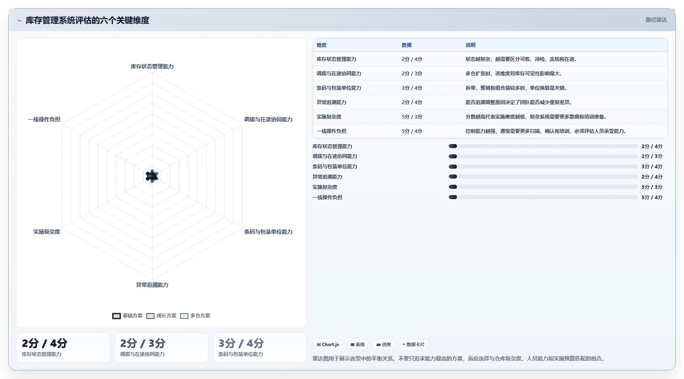Click the description starting 能否追溯调整原因
This screenshot has width=684, height=379.
click(x=520, y=102)
